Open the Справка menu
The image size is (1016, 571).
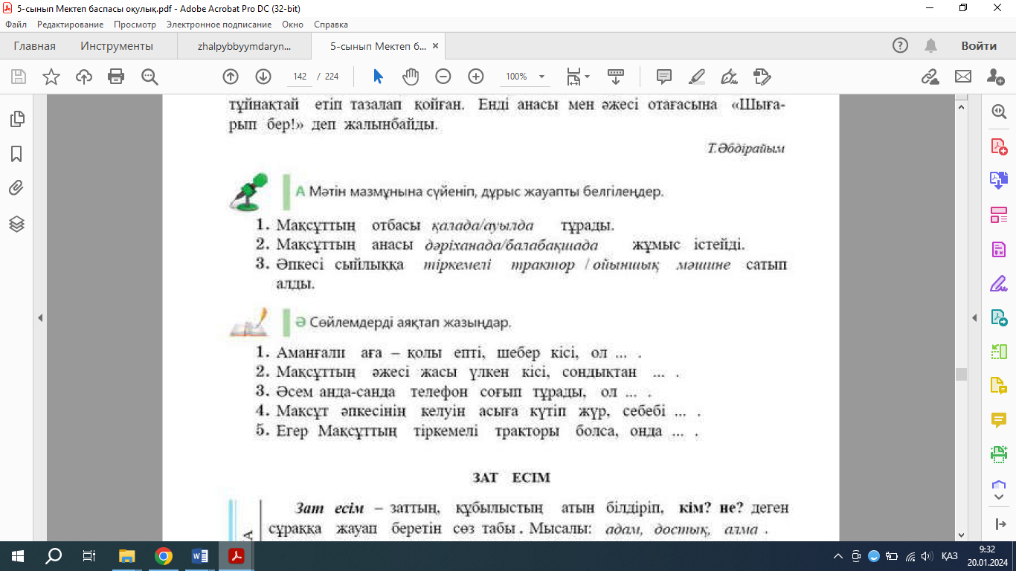[331, 25]
